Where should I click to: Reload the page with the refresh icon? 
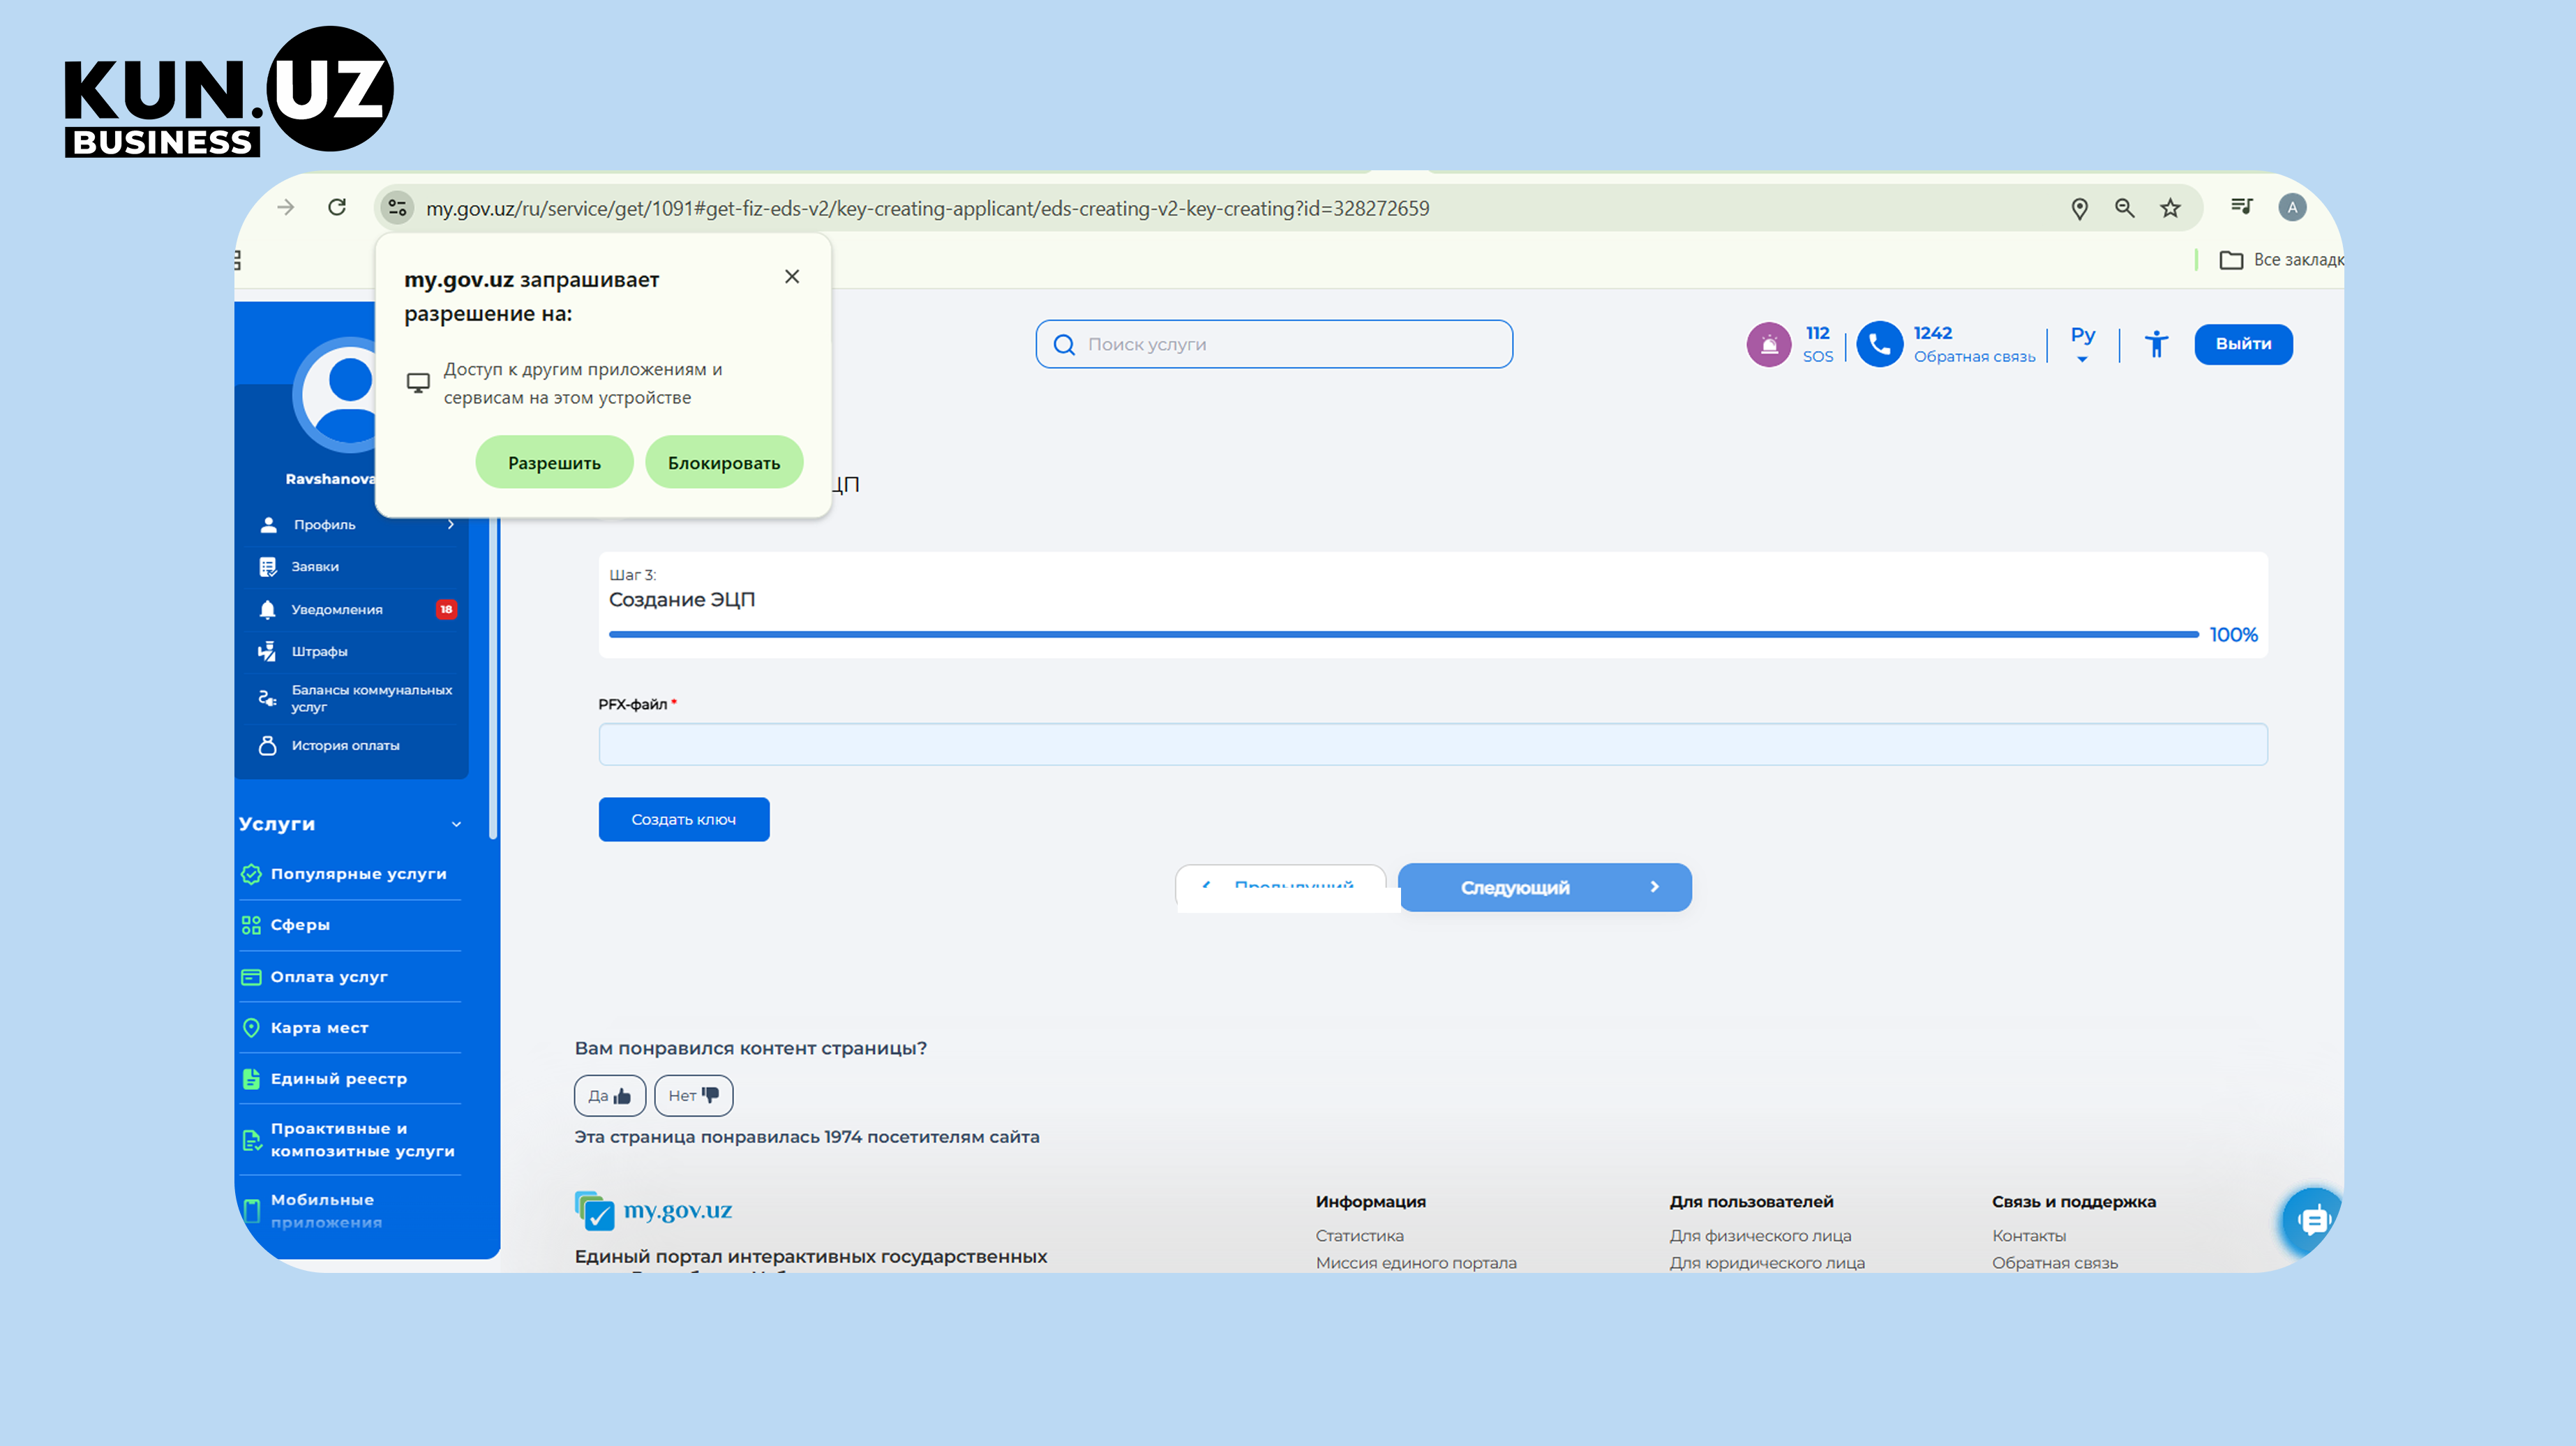click(337, 207)
